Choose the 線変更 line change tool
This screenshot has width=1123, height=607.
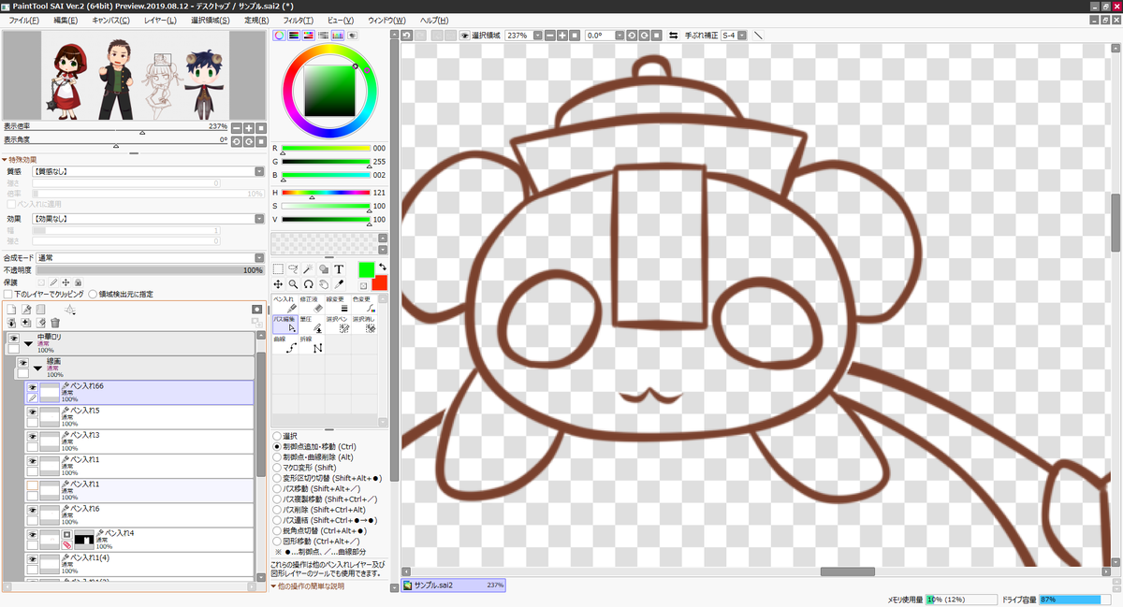click(x=338, y=303)
